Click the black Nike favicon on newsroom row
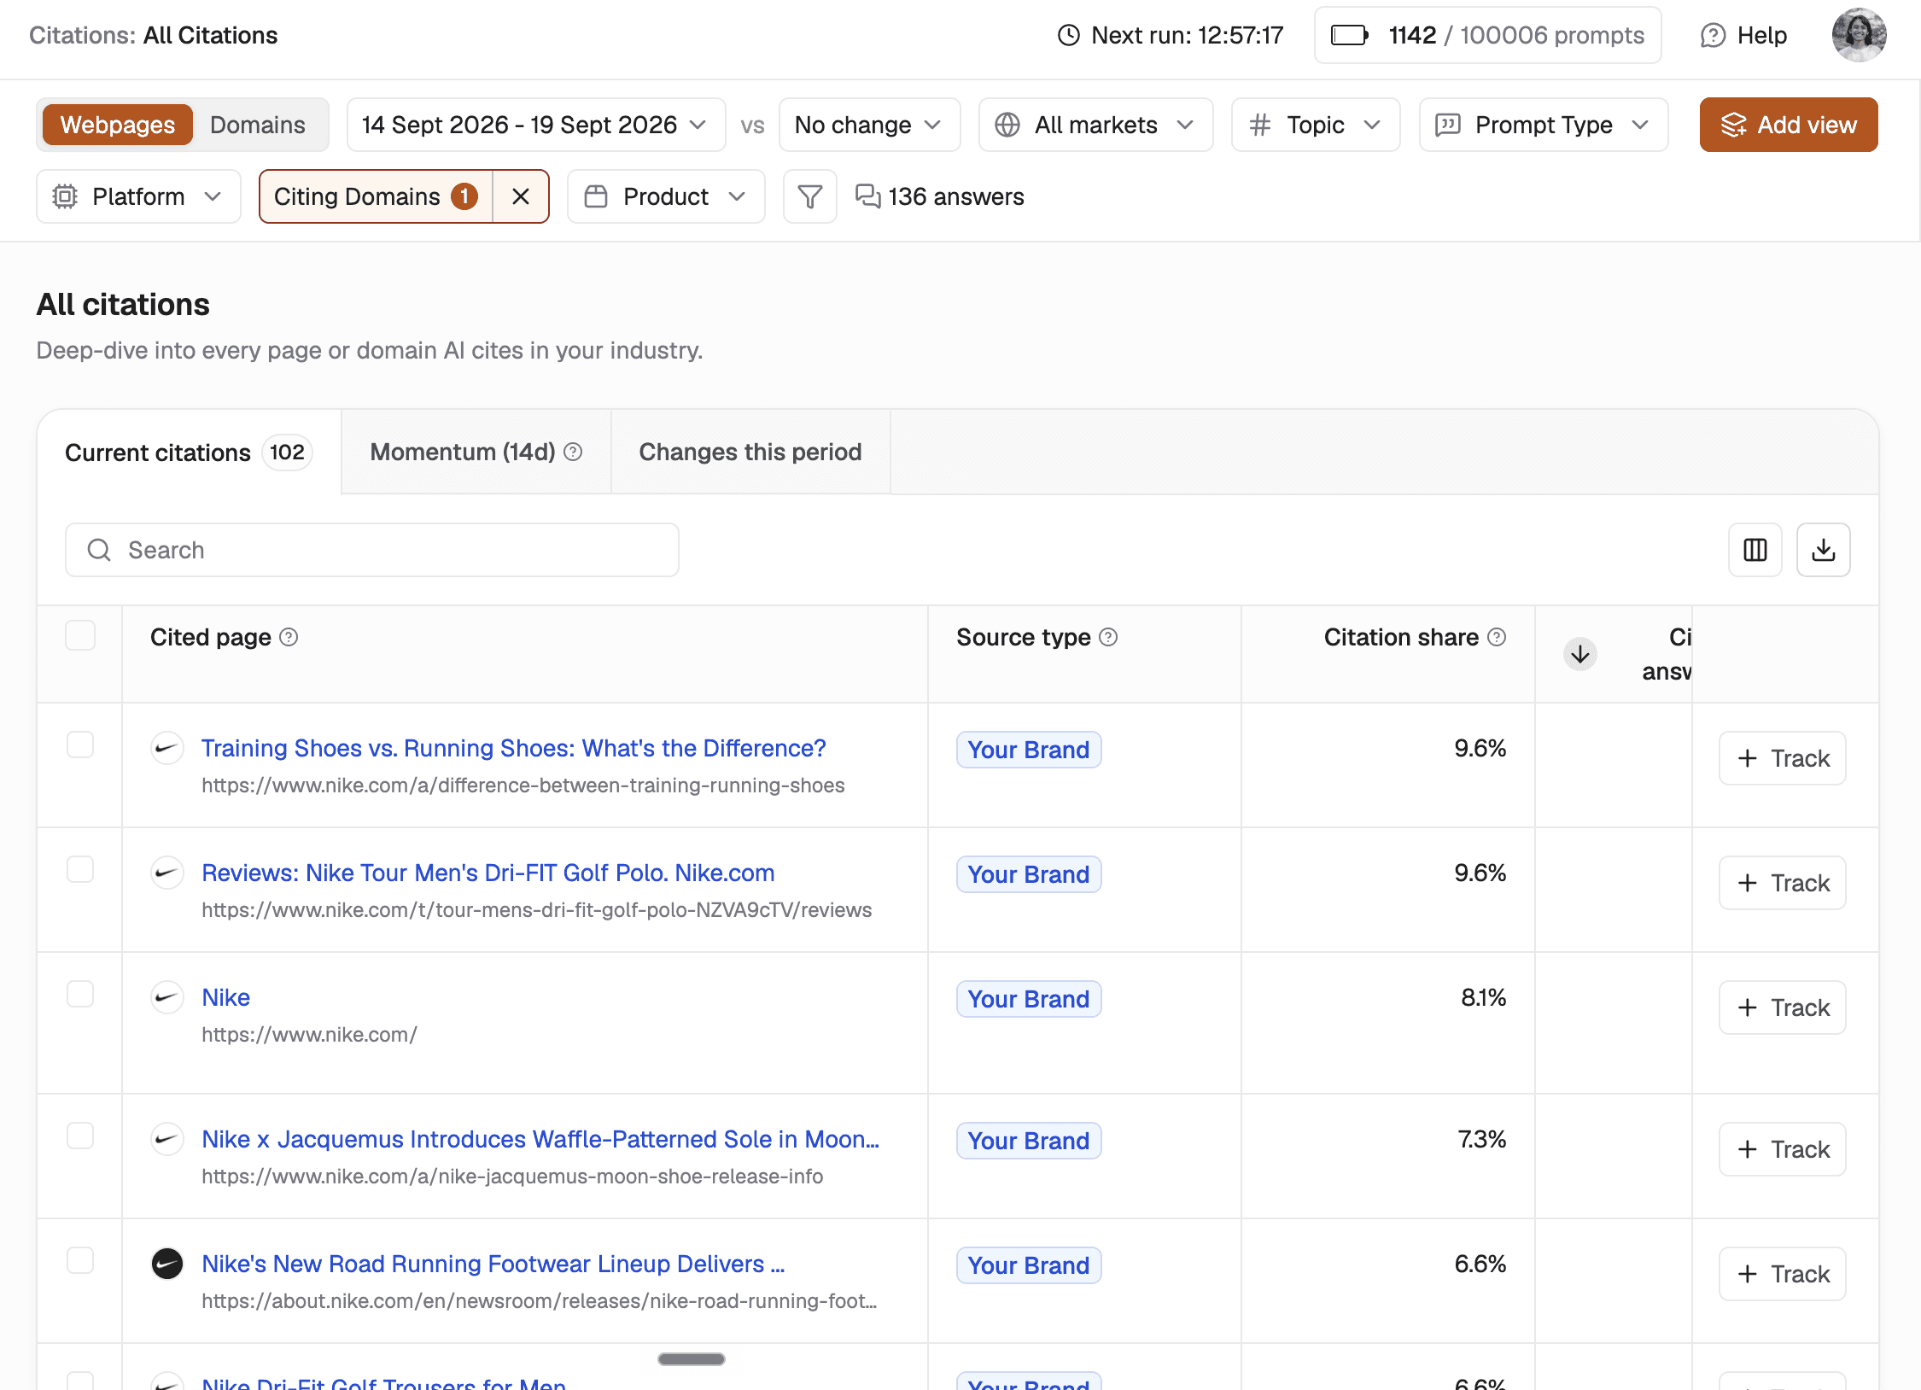The width and height of the screenshot is (1921, 1390). coord(167,1264)
